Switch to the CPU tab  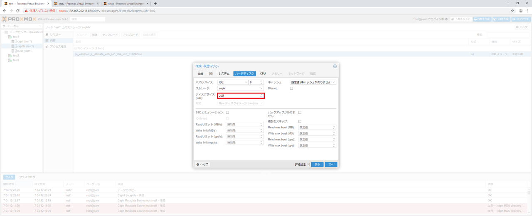[263, 74]
